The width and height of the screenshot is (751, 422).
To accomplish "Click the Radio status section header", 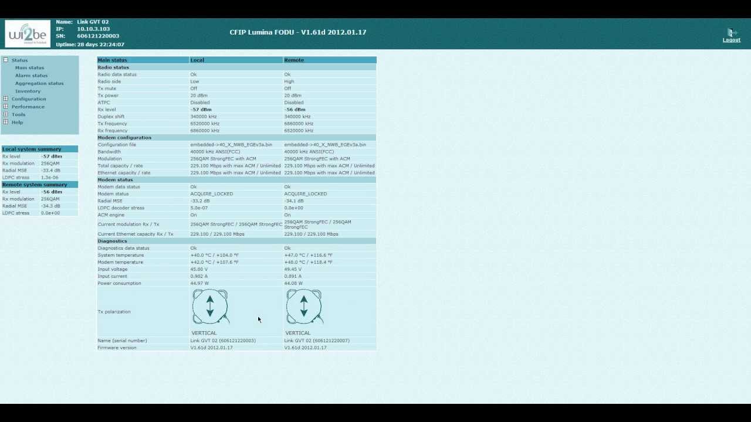I will pos(236,67).
